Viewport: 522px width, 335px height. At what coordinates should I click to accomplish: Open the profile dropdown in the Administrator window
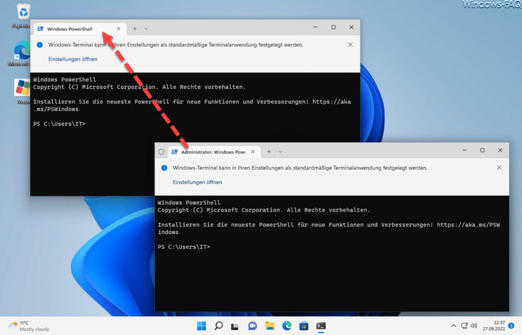click(x=280, y=152)
